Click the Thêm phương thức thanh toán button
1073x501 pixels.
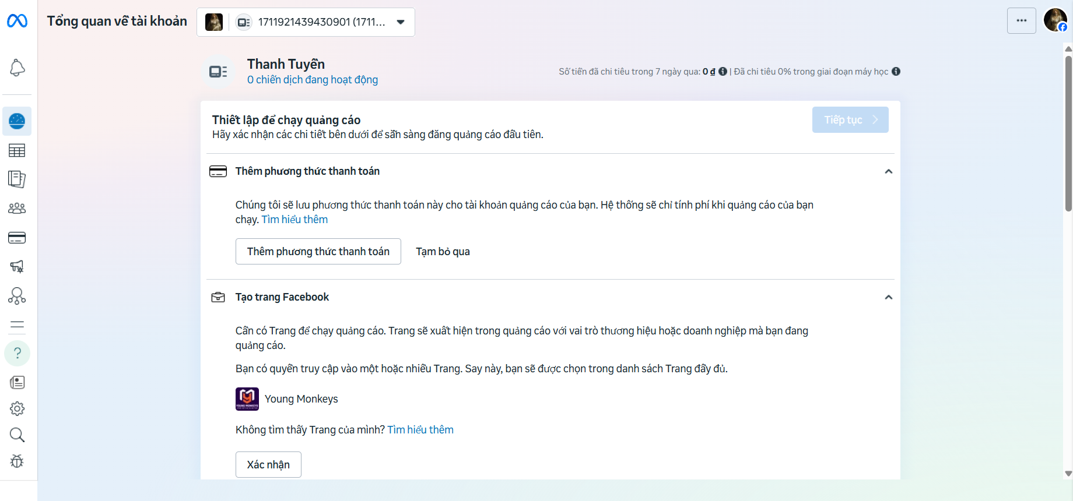pyautogui.click(x=318, y=252)
